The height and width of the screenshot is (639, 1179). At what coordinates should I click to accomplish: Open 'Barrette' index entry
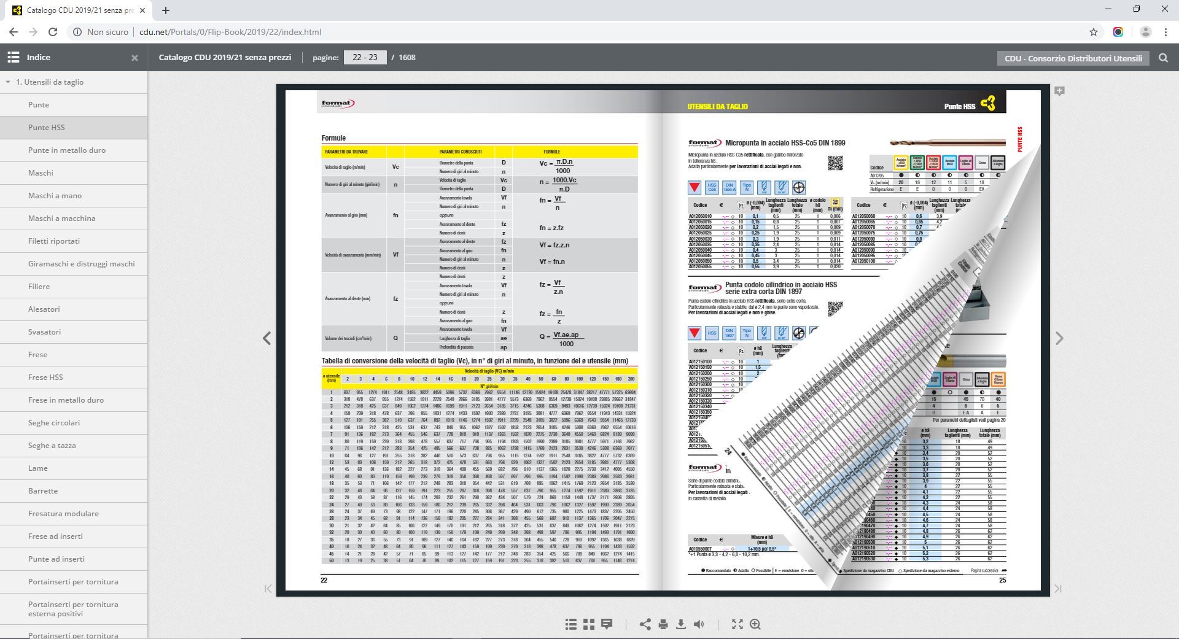(x=74, y=491)
